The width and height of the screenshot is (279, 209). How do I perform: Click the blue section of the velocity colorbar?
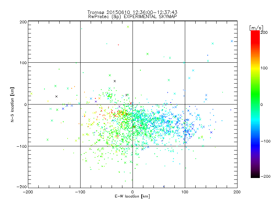[255, 143]
